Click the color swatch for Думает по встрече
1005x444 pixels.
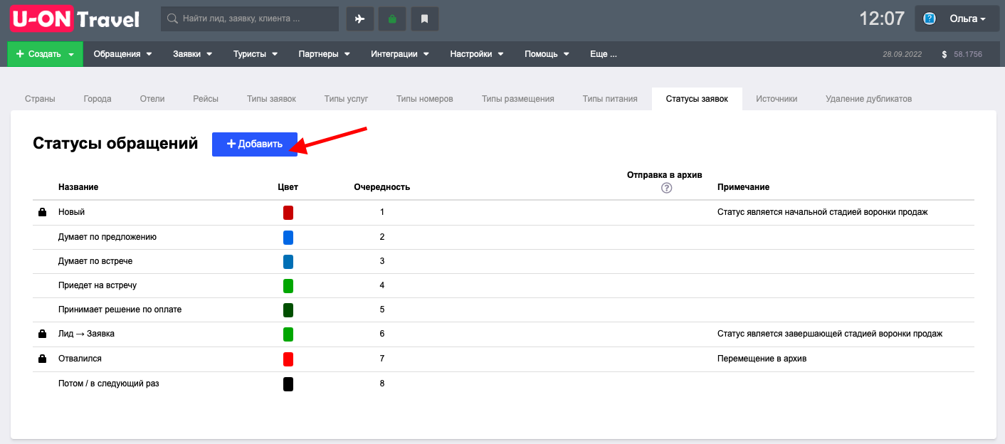tap(288, 261)
